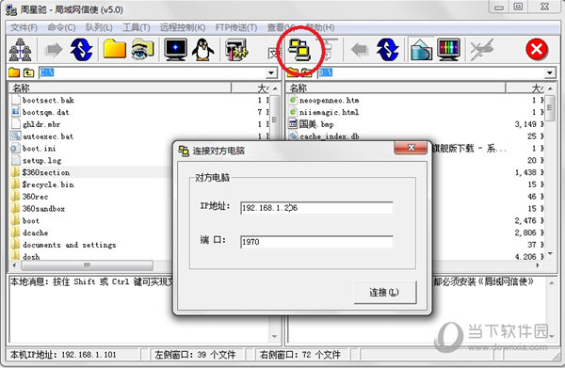Click the gray right arrow on left toolbar

(54, 50)
